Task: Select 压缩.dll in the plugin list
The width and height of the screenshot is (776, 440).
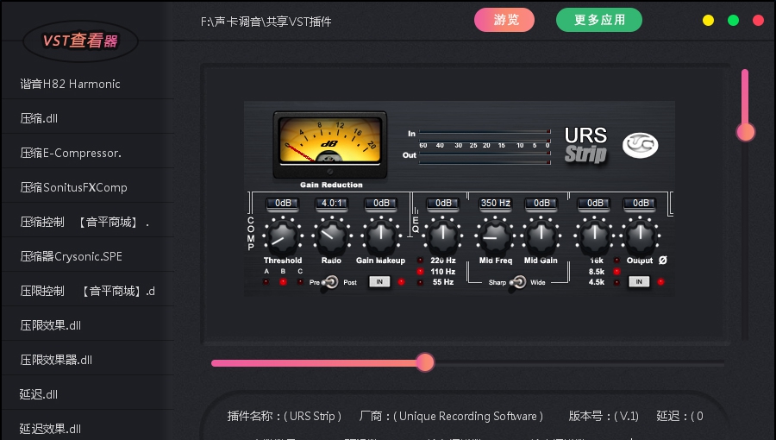Action: [x=88, y=119]
